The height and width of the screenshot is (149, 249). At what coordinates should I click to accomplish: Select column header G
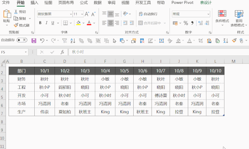(124, 61)
